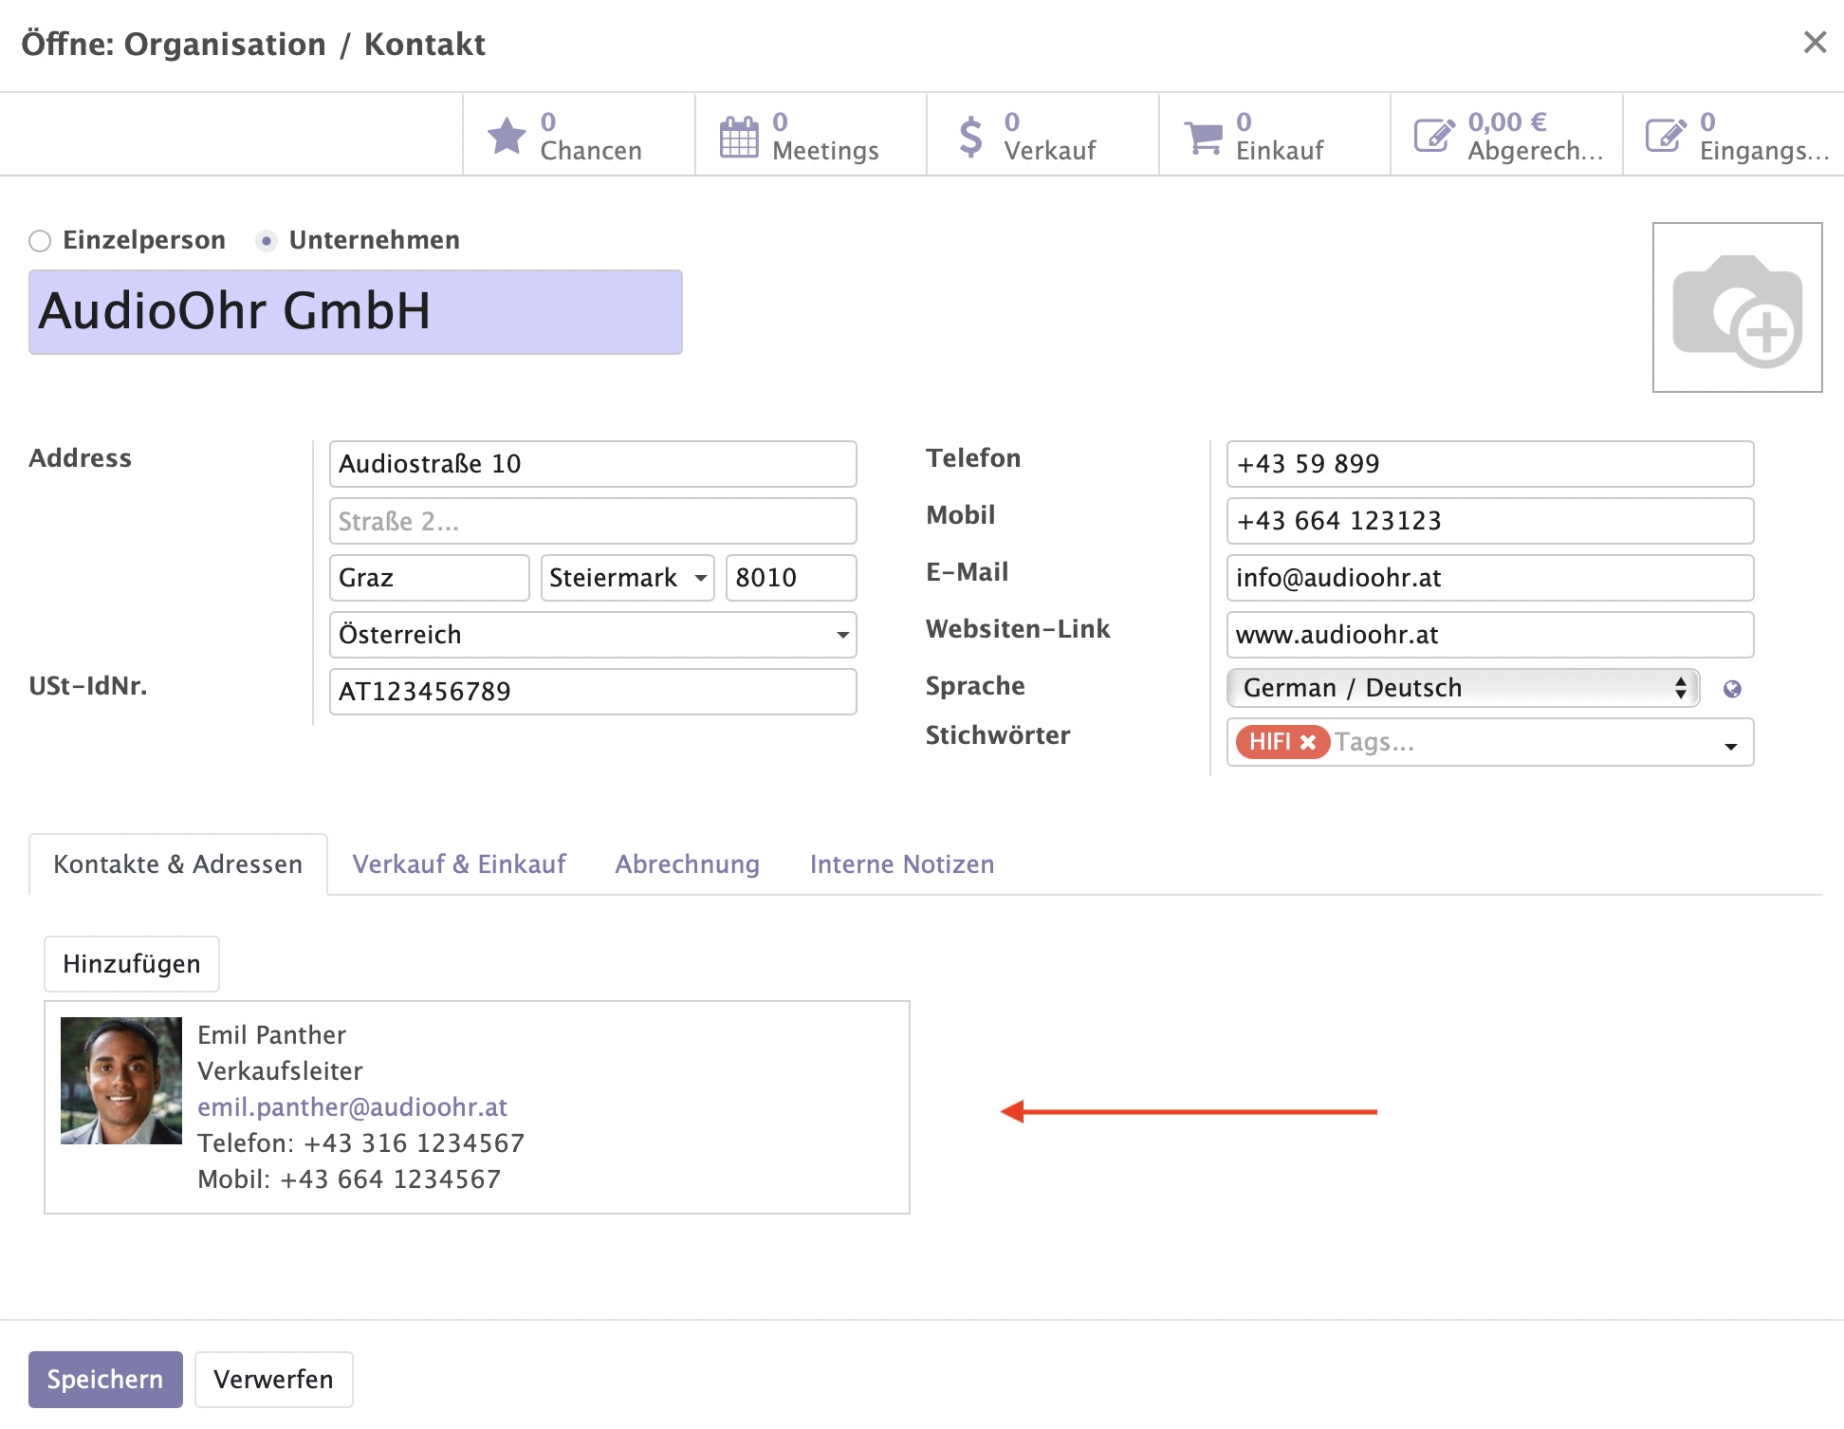
Task: Select the Unternehmen radio button
Action: click(267, 241)
